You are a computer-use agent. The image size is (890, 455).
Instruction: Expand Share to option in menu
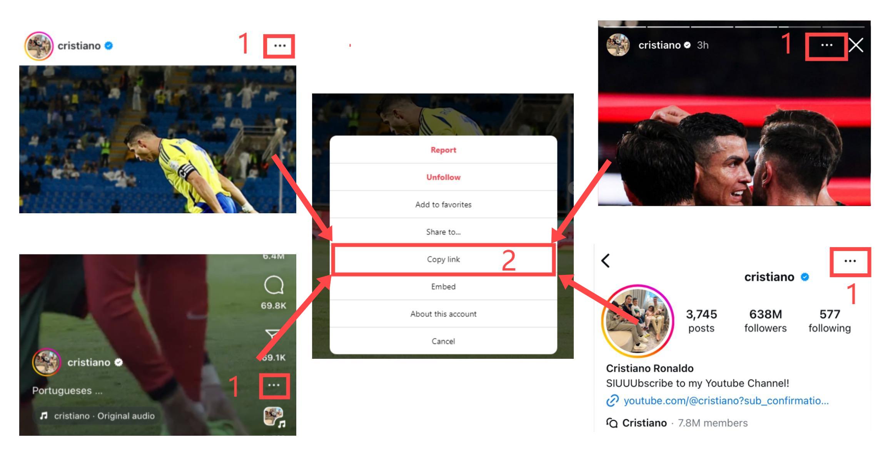pos(444,232)
